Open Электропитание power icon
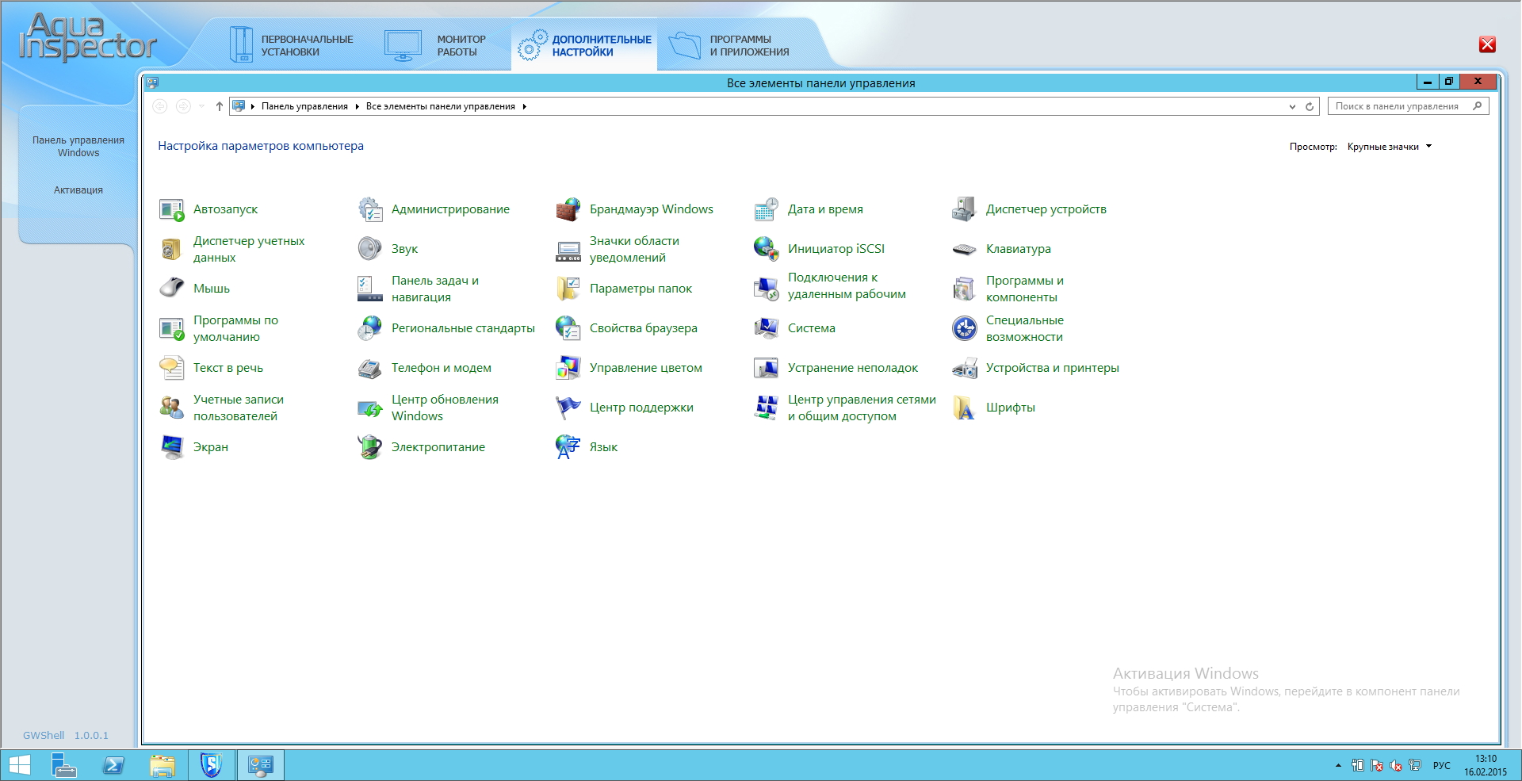1522x781 pixels. (x=369, y=447)
